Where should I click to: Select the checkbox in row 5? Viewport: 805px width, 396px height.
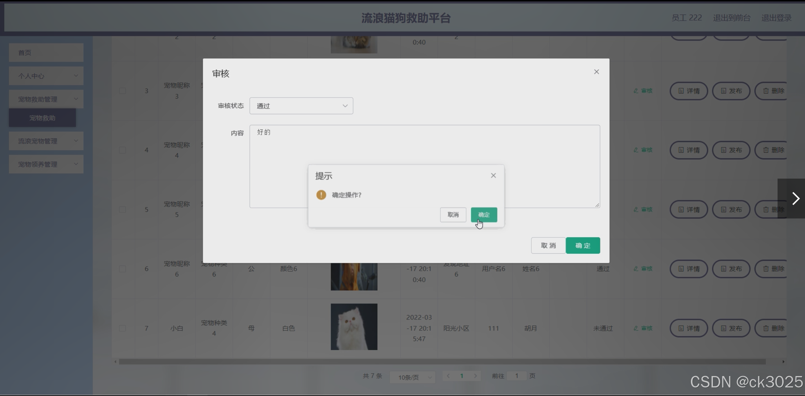[123, 210]
